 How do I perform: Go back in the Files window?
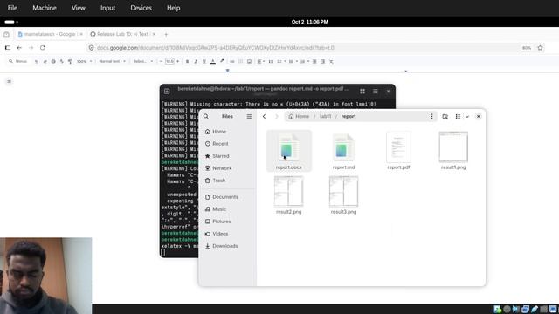tap(264, 116)
